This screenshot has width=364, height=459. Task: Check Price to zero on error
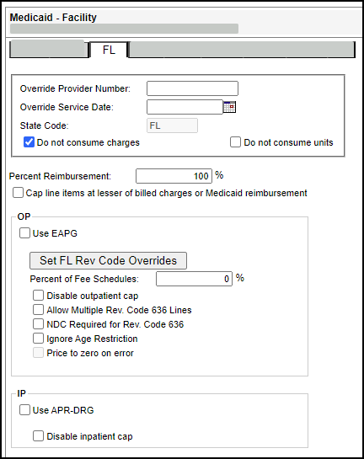pyautogui.click(x=38, y=353)
